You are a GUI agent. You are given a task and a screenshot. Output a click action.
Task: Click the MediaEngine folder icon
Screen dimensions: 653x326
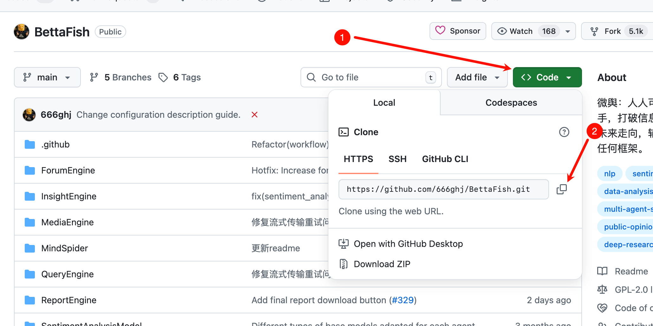(30, 222)
